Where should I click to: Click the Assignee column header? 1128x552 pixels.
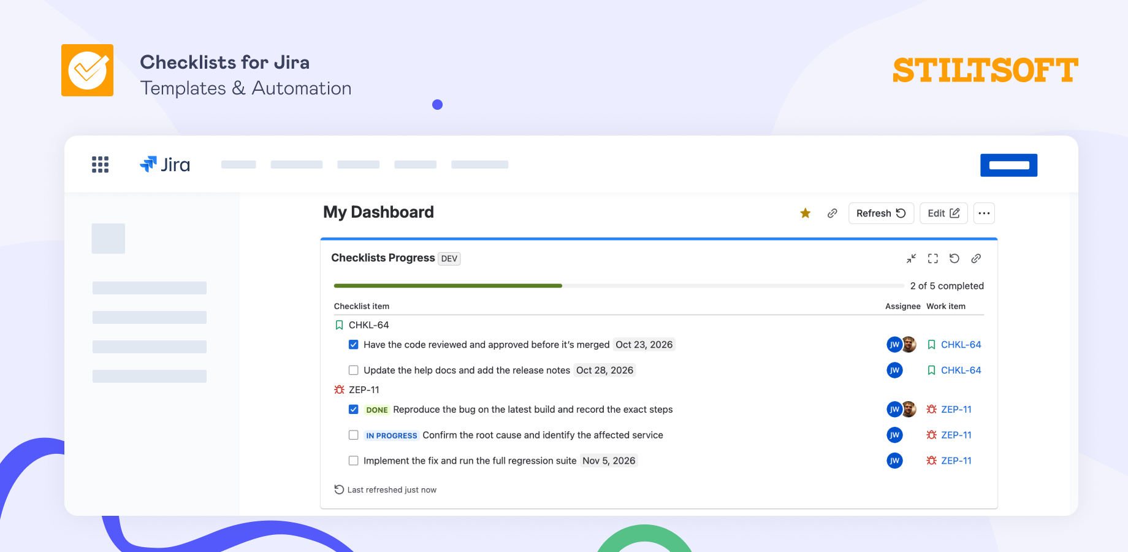[x=902, y=306]
